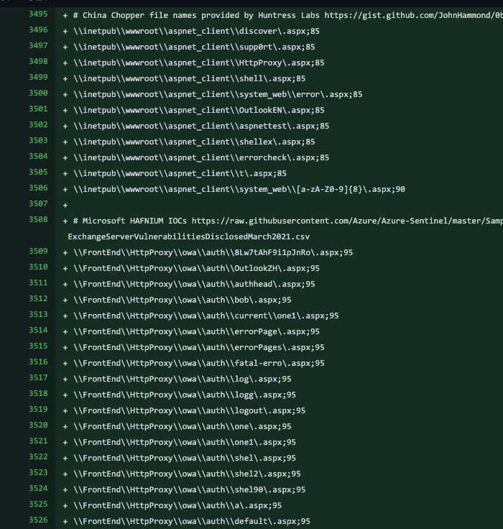Click the supp0rt.aspx code line

click(x=194, y=46)
